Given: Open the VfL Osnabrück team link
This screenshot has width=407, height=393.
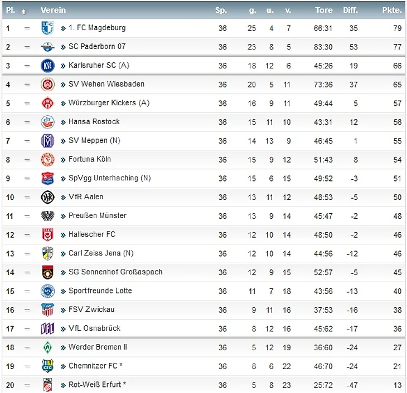Looking at the screenshot, I should (94, 328).
